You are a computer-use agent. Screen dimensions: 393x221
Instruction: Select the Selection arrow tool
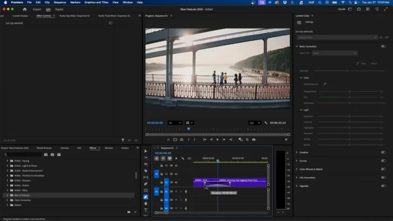pyautogui.click(x=145, y=151)
